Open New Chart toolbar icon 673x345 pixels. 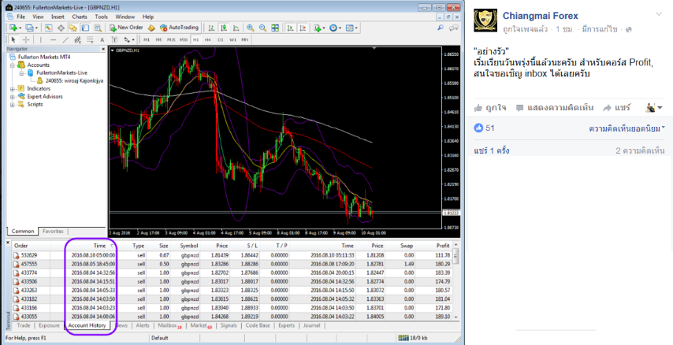(13, 28)
